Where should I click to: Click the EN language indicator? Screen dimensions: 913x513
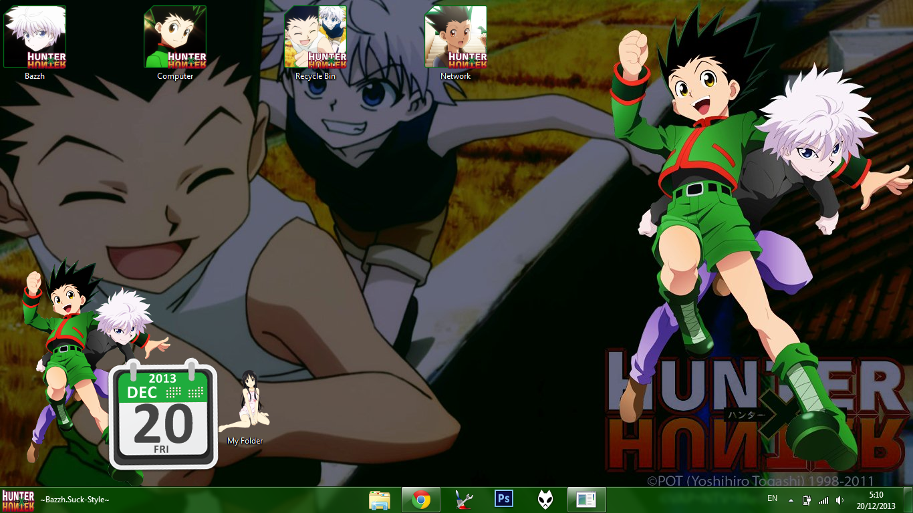(773, 499)
